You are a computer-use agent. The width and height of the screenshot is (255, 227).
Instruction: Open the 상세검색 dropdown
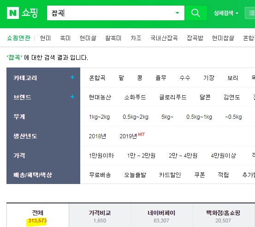226,13
